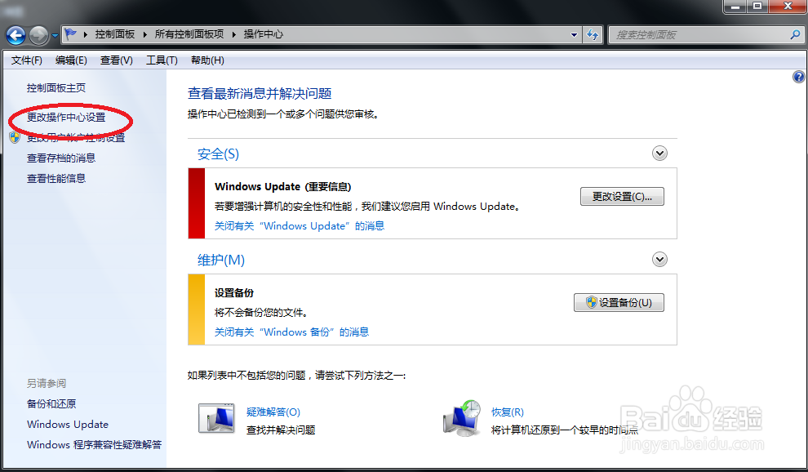Screen dimensions: 808x472
Task: Open the 查看(V) menu
Action: [x=117, y=60]
